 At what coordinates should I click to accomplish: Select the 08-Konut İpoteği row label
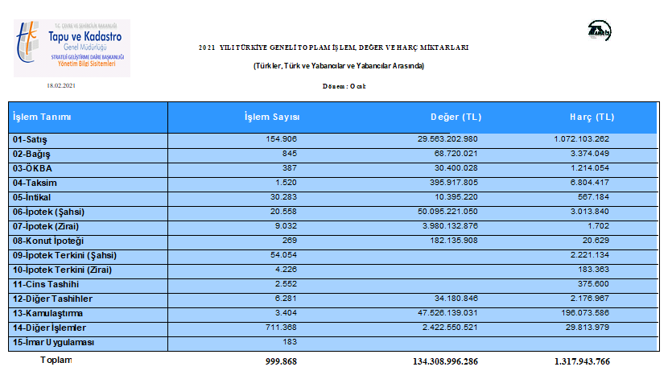tap(49, 241)
